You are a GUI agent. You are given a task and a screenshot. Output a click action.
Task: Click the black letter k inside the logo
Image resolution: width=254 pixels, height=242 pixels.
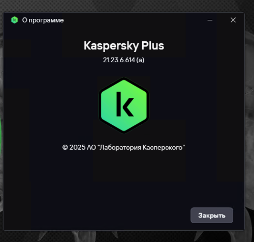tap(125, 104)
